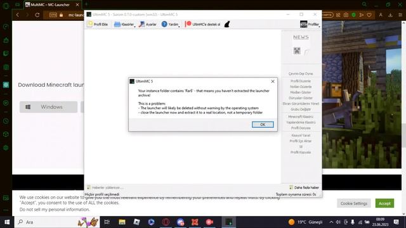Click Modları Göster in side panel
406x228 pixels.
point(301,92)
